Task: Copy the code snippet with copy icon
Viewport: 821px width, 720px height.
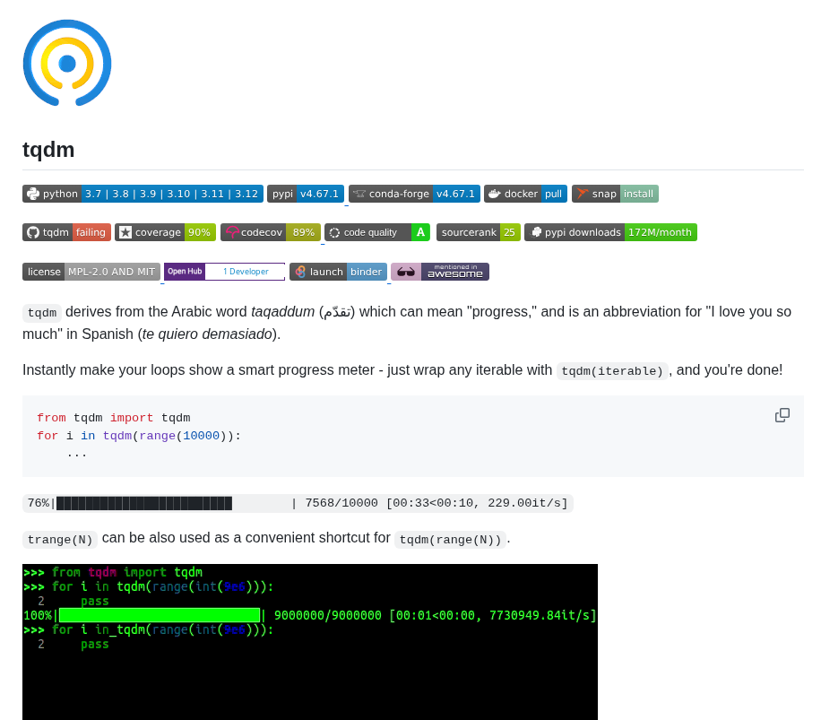Action: [x=782, y=415]
